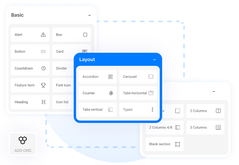This screenshot has width=239, height=165.
Task: Click the 2 Columns 4/8 layout icon
Action: click(x=178, y=127)
